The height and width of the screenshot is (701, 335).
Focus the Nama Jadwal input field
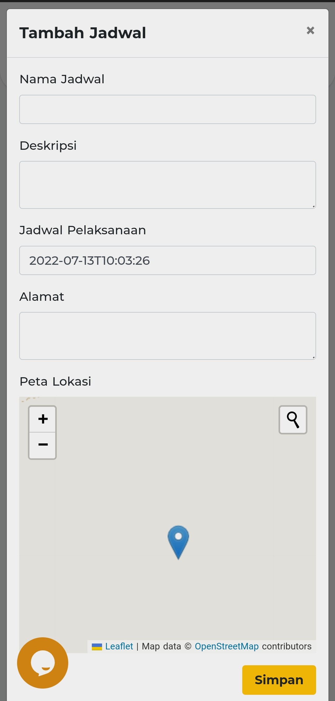click(167, 109)
